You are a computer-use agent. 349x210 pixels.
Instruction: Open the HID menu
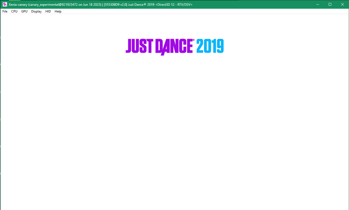coord(48,11)
